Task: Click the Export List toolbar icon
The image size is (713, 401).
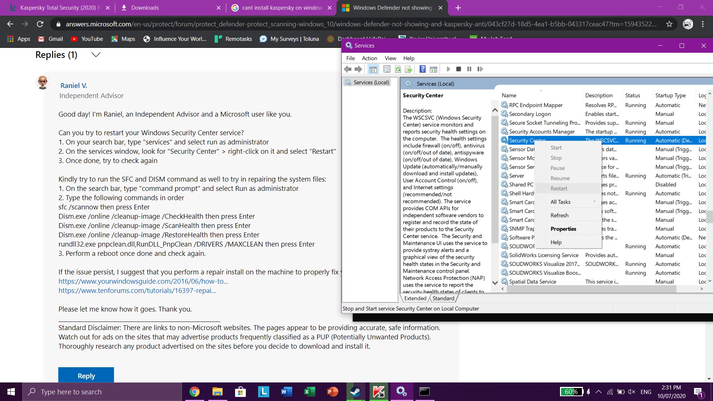Action: [x=408, y=69]
